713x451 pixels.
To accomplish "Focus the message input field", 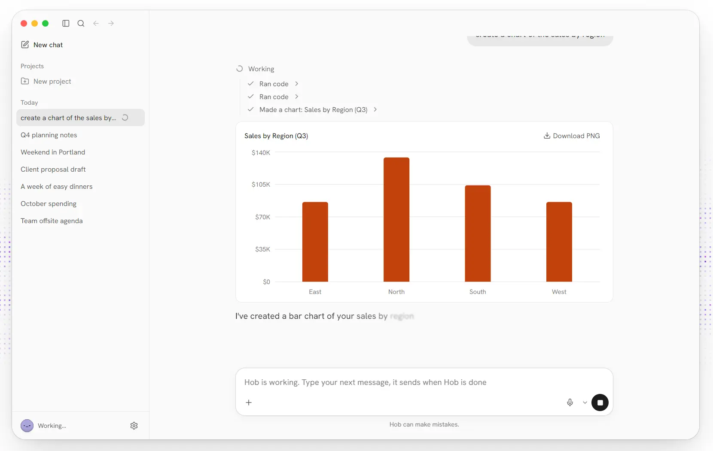I will 424,382.
